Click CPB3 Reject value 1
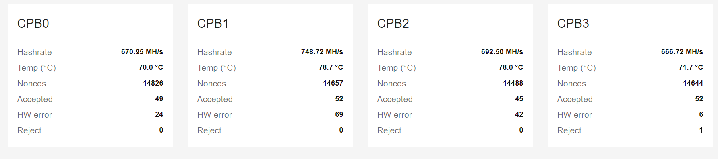Screen dimensions: 718x159 (701, 130)
